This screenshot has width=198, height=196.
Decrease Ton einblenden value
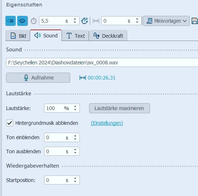pos(75,139)
